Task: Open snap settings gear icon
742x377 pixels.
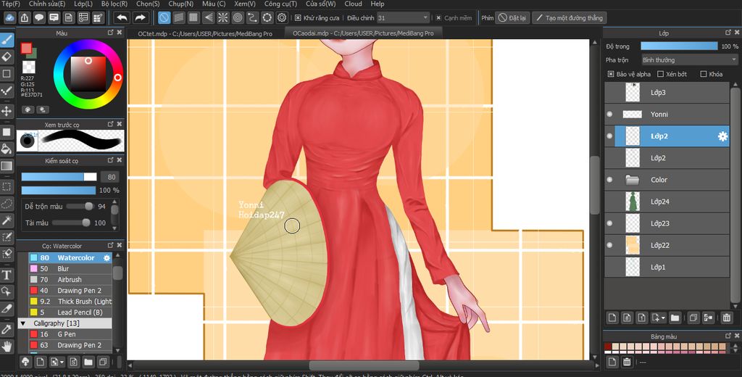Action: (282, 18)
